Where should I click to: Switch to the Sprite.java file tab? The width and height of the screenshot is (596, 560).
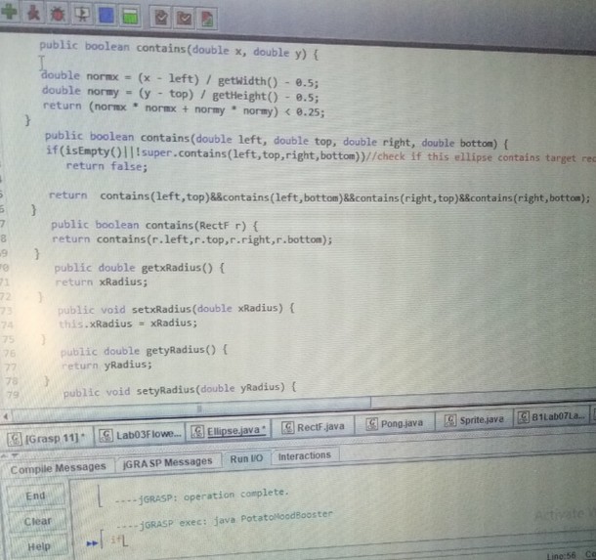[x=475, y=419]
